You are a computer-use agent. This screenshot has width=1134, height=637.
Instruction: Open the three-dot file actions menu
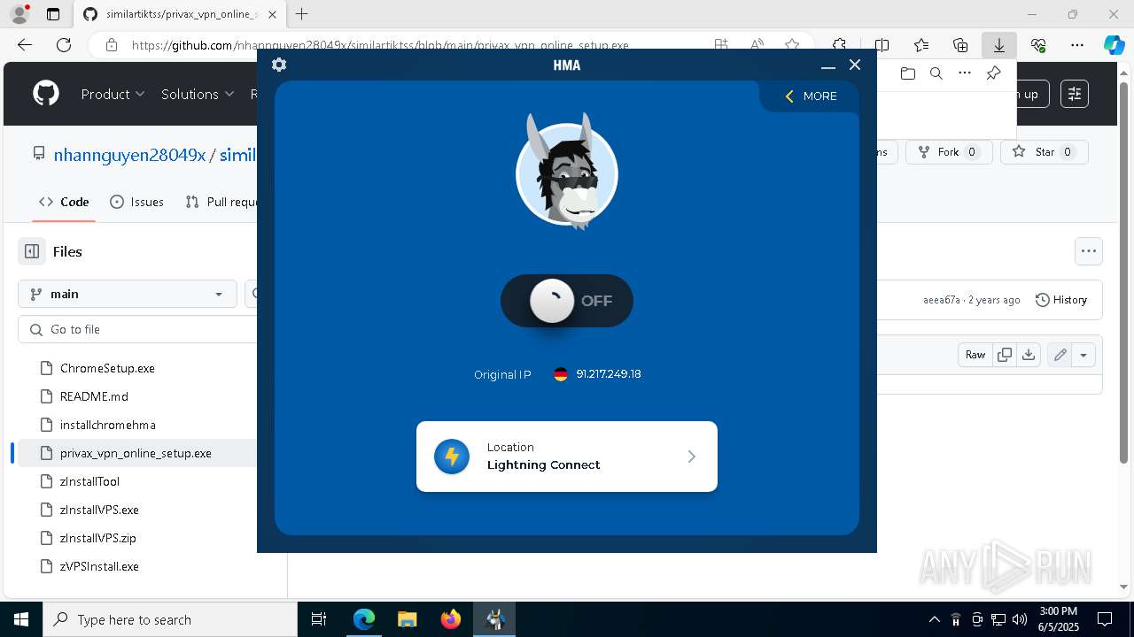click(1089, 251)
